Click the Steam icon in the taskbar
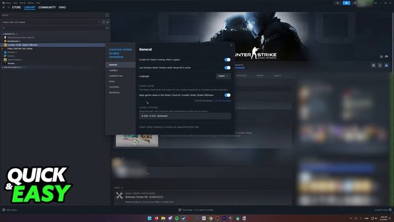394x222 pixels. (x=183, y=218)
